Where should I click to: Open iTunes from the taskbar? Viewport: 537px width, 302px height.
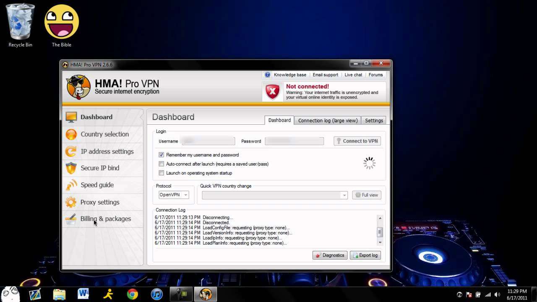[157, 294]
